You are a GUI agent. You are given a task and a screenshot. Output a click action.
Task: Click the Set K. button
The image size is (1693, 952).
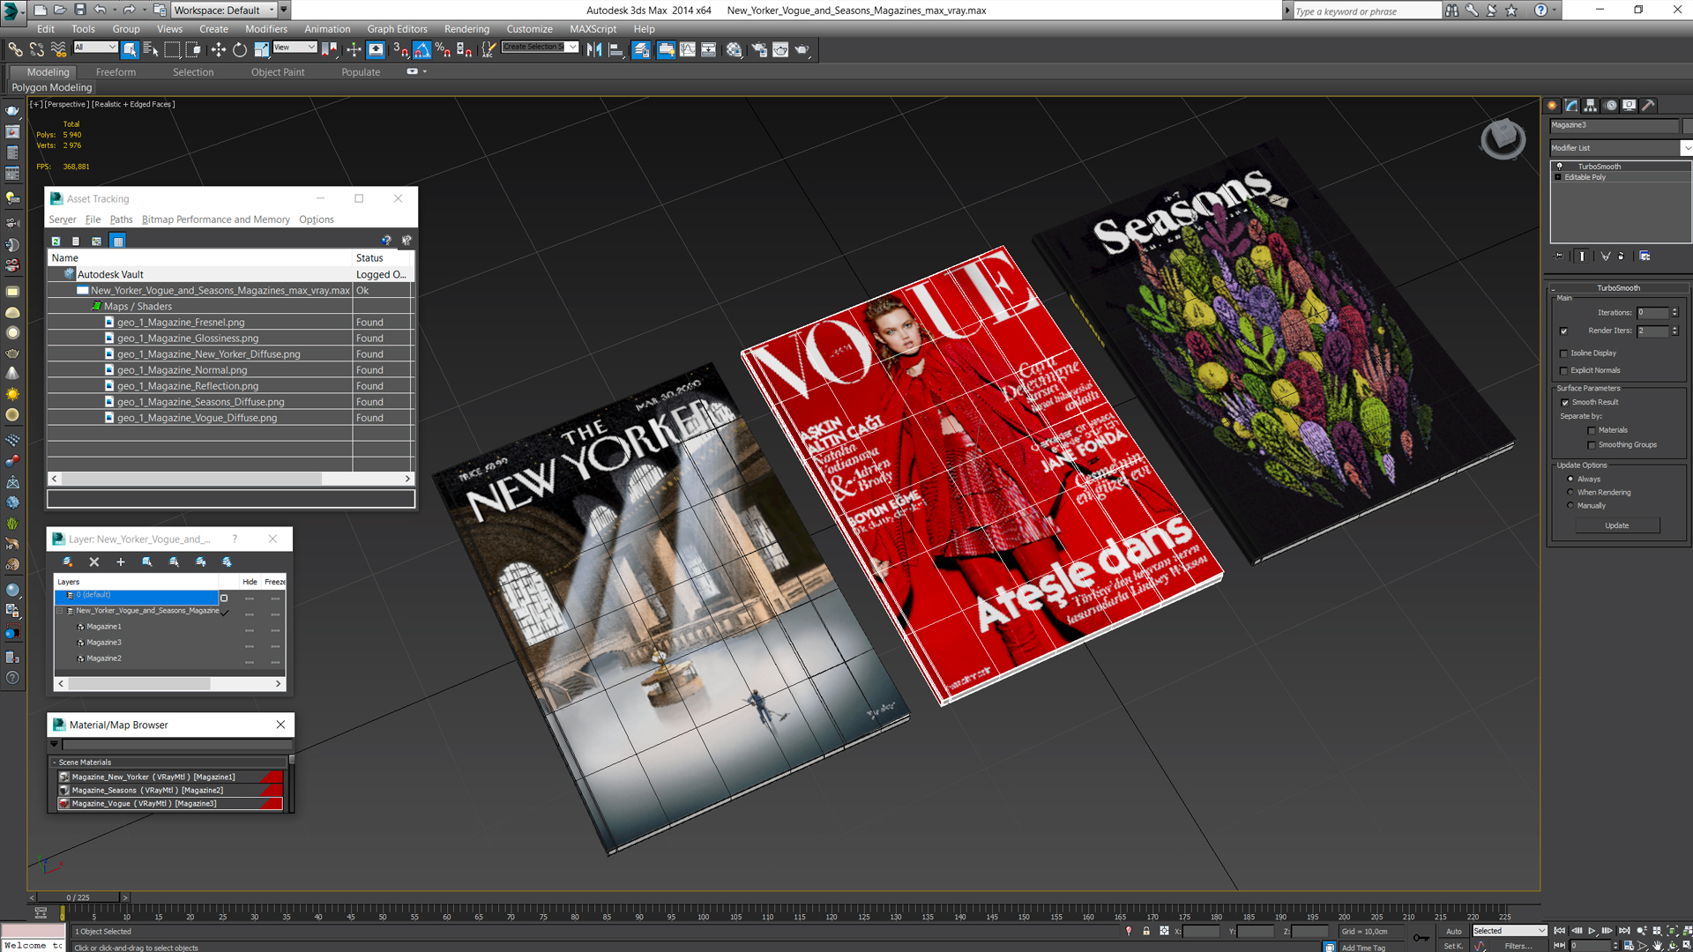point(1452,946)
